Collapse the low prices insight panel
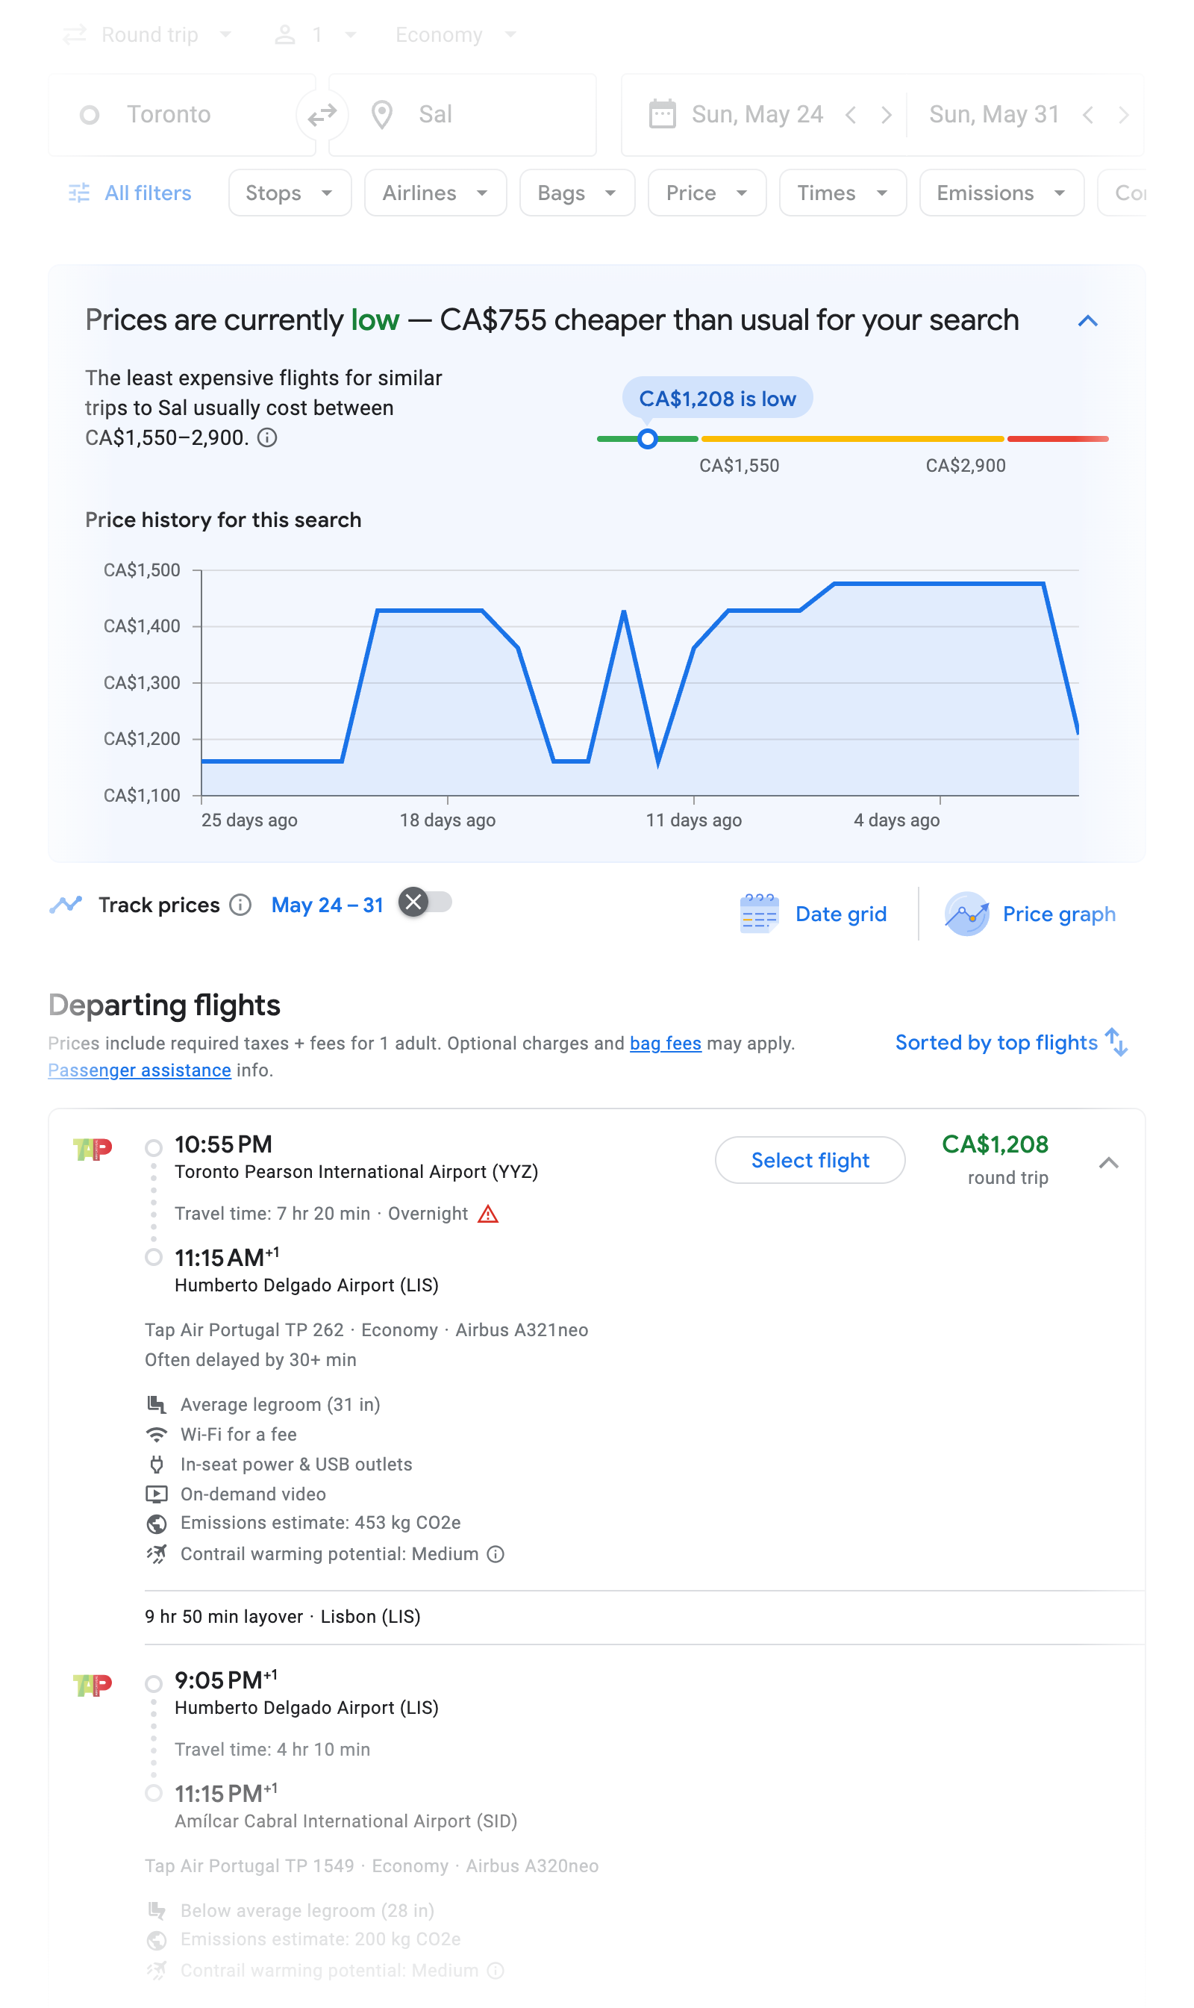Viewport: 1194px width, 2008px height. [1088, 320]
